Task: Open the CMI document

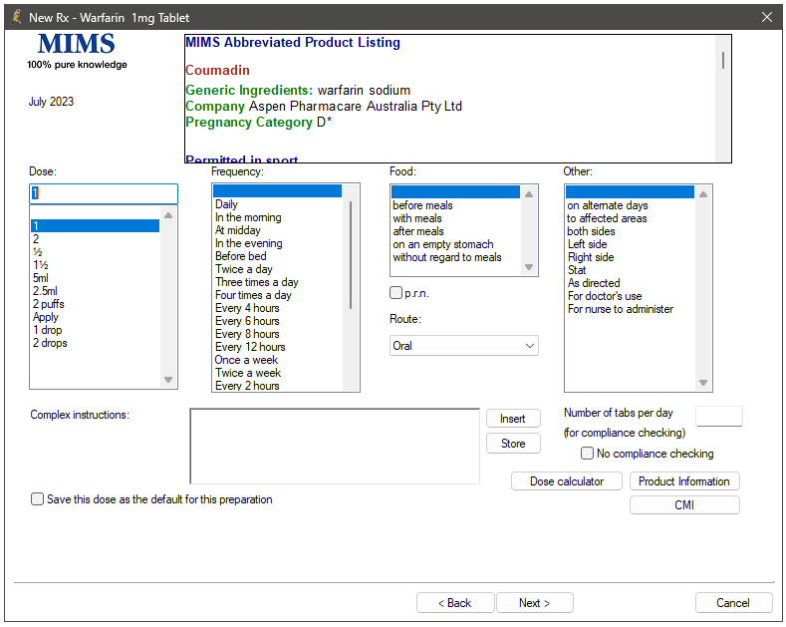Action: tap(684, 505)
